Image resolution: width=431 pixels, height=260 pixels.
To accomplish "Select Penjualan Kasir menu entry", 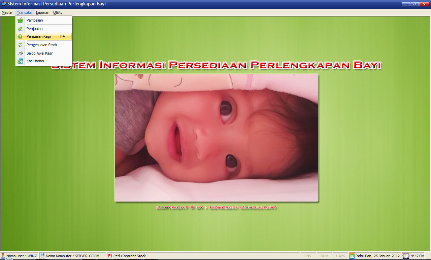I will point(39,36).
